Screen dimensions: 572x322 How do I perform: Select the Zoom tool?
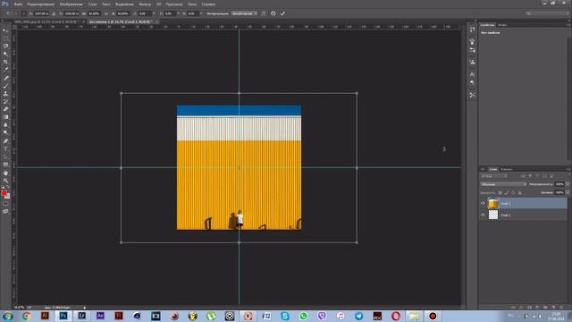tap(5, 181)
